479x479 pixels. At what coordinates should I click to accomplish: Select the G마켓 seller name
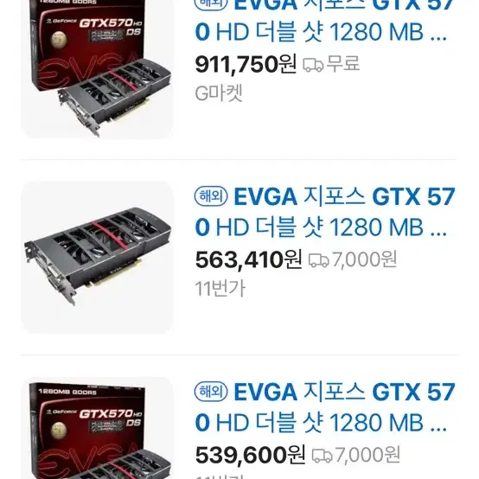tap(219, 93)
